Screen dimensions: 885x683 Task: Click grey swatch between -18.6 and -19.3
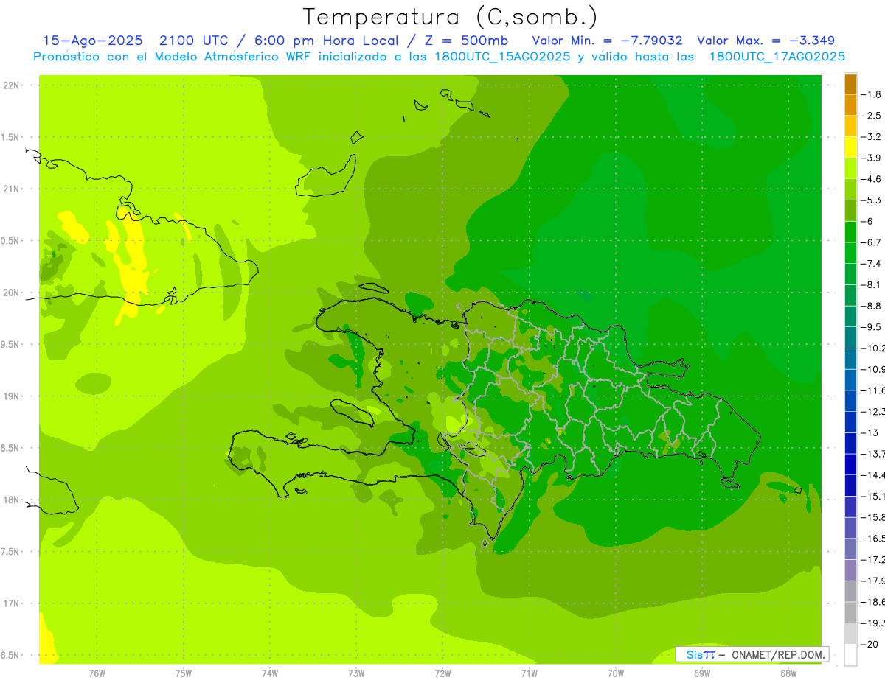850,612
